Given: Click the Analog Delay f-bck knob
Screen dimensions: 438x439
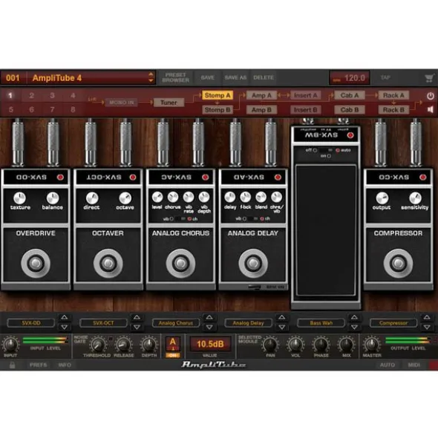Looking at the screenshot, I should click(x=246, y=197).
